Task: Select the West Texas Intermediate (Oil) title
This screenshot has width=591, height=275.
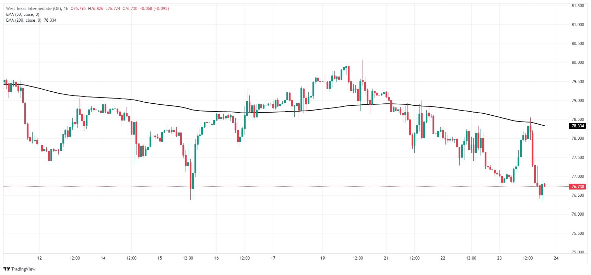Action: pyautogui.click(x=34, y=9)
